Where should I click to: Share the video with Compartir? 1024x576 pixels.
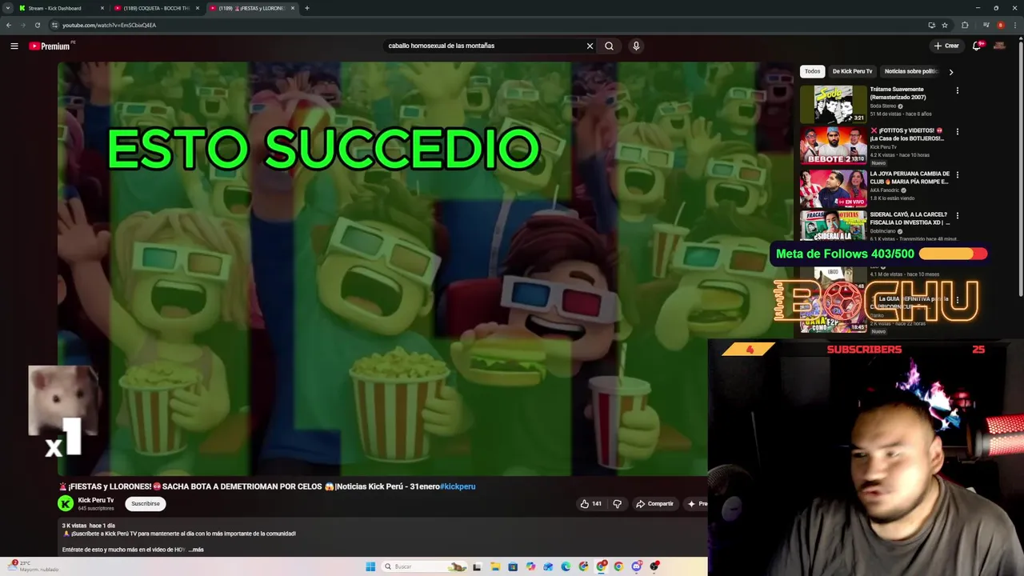coord(654,503)
